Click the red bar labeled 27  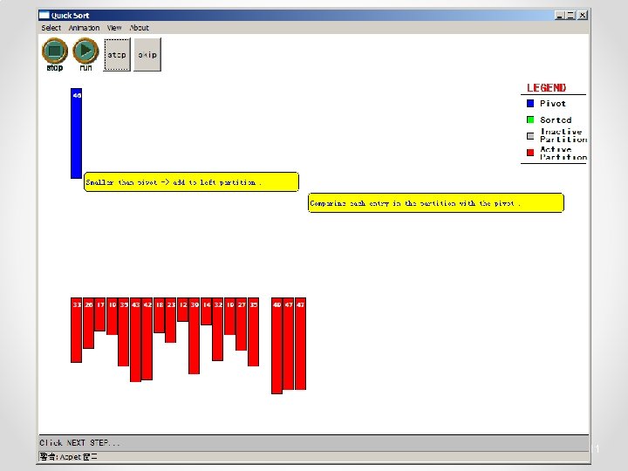pyautogui.click(x=242, y=324)
